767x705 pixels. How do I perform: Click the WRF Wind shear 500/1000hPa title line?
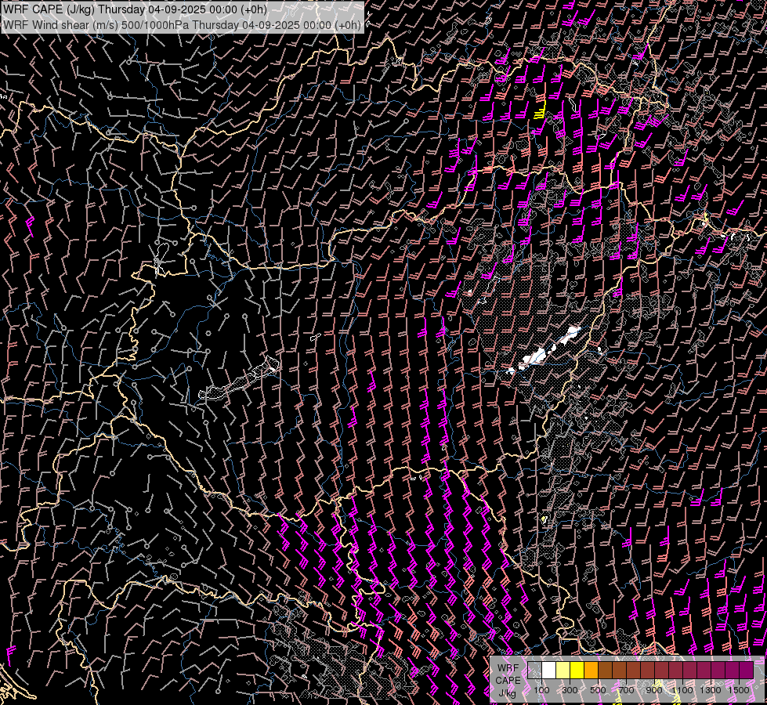click(182, 25)
